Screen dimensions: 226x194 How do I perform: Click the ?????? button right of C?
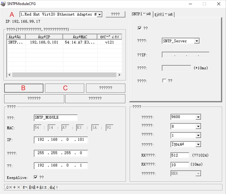click(106, 88)
